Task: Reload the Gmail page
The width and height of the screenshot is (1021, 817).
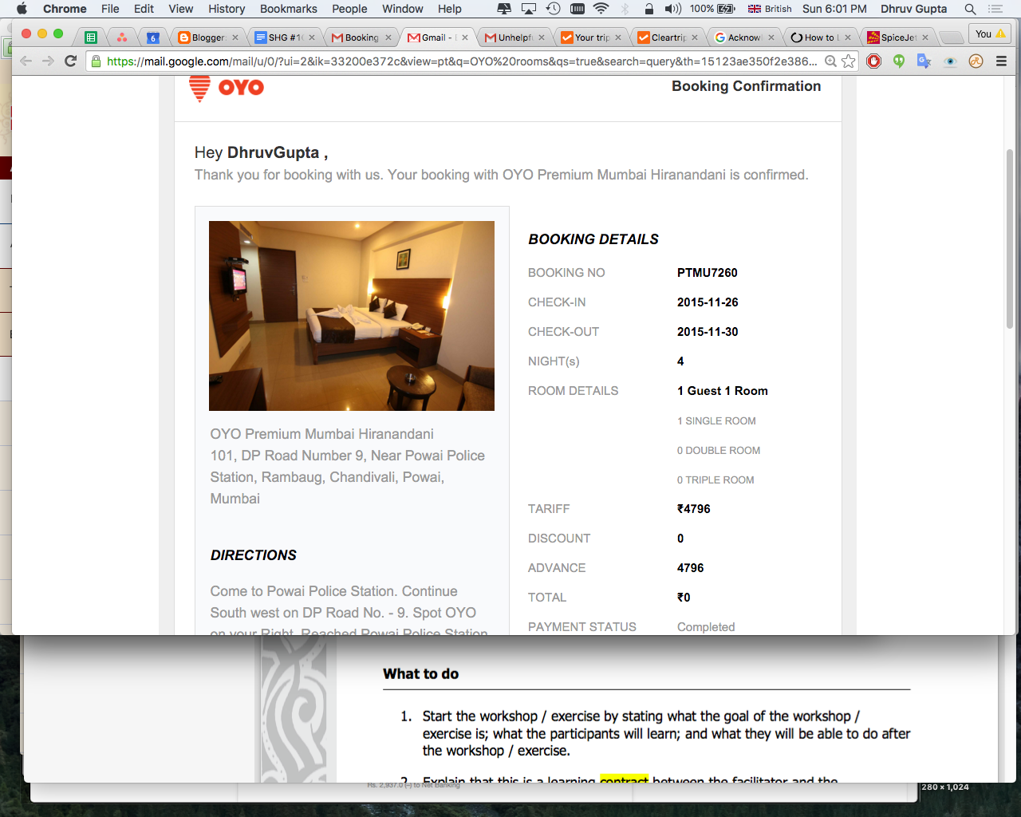Action: [70, 61]
